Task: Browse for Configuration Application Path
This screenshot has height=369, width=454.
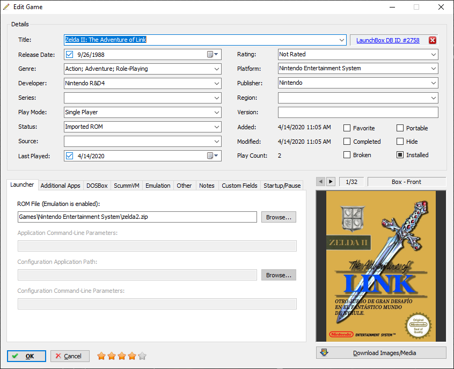Action: (279, 275)
